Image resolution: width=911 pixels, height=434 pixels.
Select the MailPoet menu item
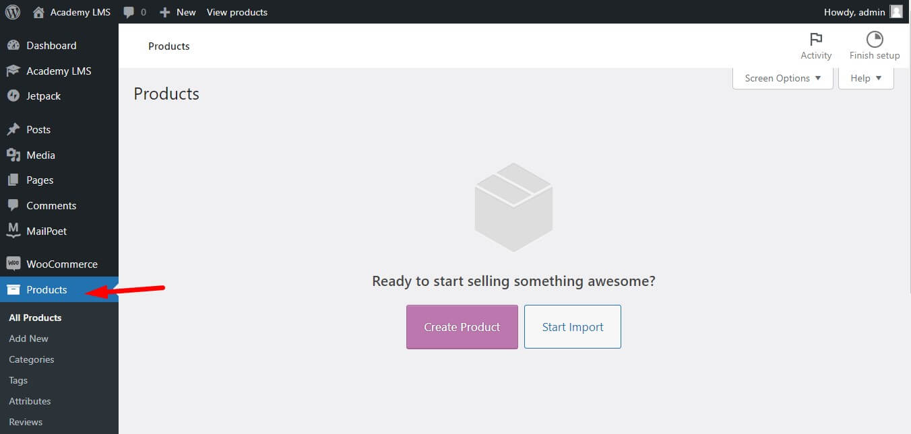pos(59,231)
